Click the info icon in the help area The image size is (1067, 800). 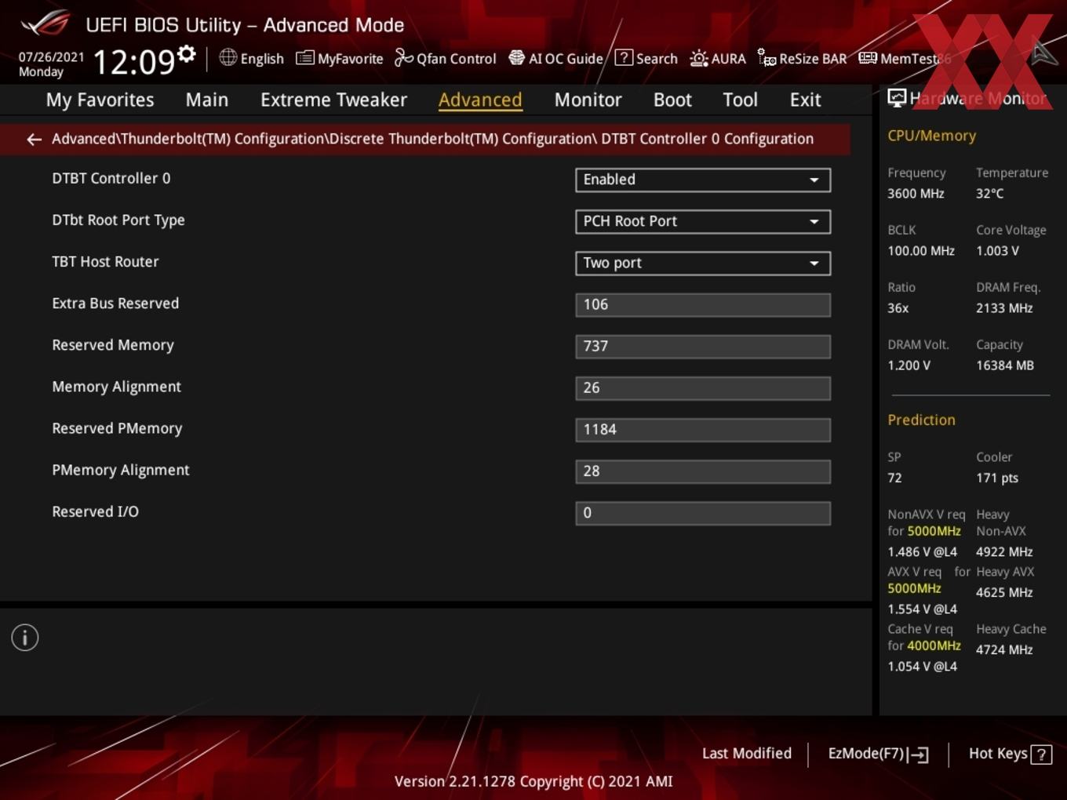pyautogui.click(x=25, y=638)
